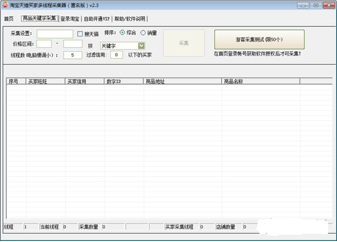
Task: Click 当前线程 status bar label
Action: [x=49, y=227]
